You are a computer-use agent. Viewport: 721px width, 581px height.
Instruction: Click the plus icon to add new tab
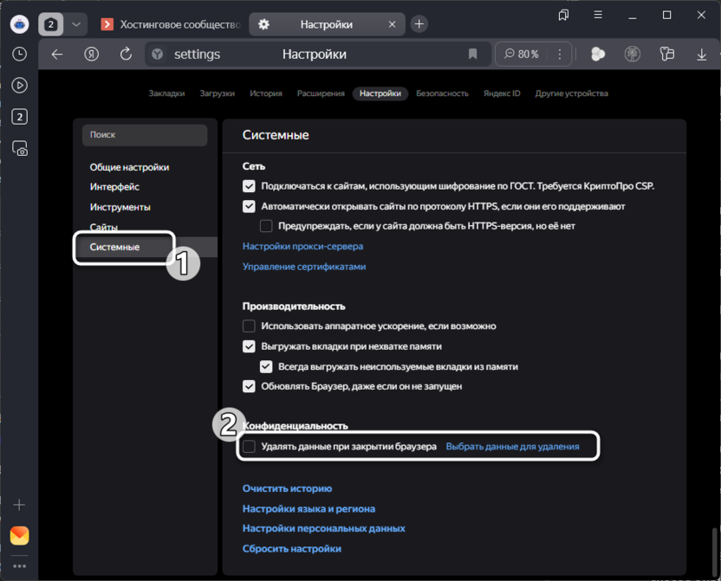tap(419, 24)
